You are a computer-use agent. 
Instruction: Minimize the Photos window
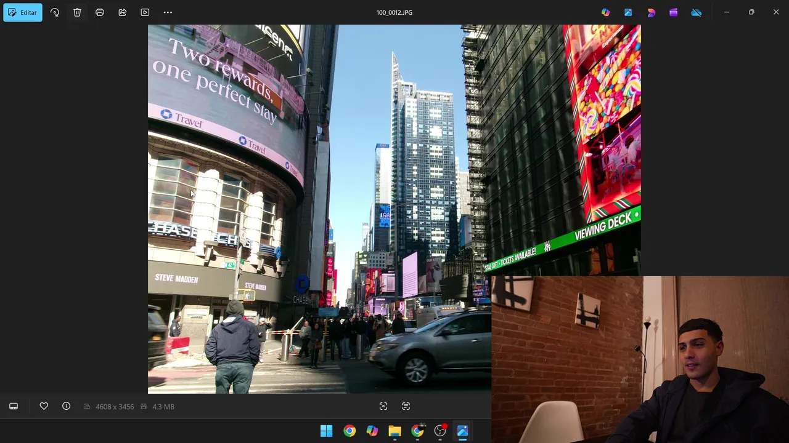727,12
